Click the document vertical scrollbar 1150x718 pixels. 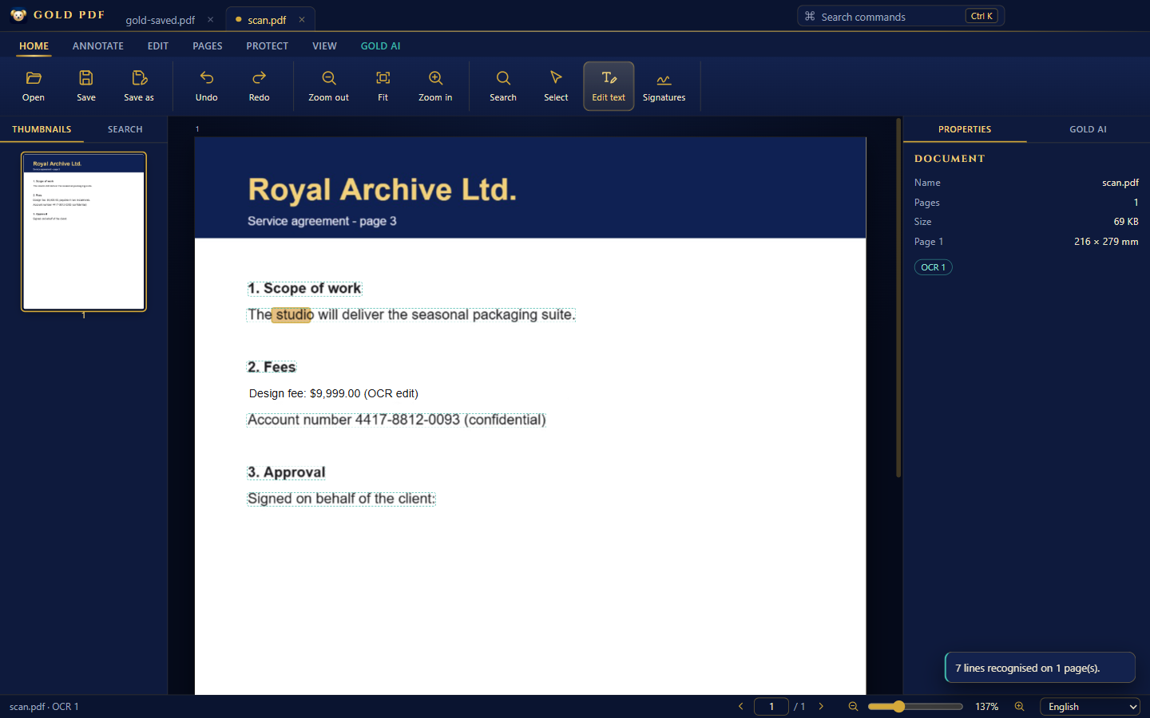pos(898,298)
